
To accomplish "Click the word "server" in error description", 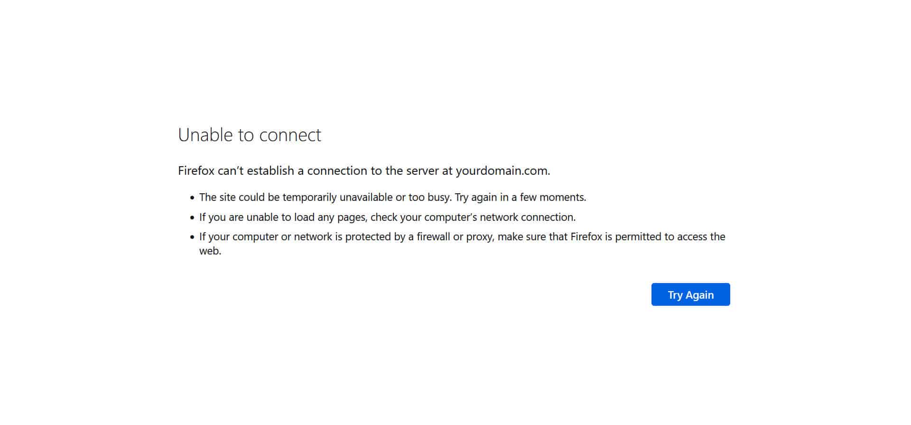I will (422, 171).
